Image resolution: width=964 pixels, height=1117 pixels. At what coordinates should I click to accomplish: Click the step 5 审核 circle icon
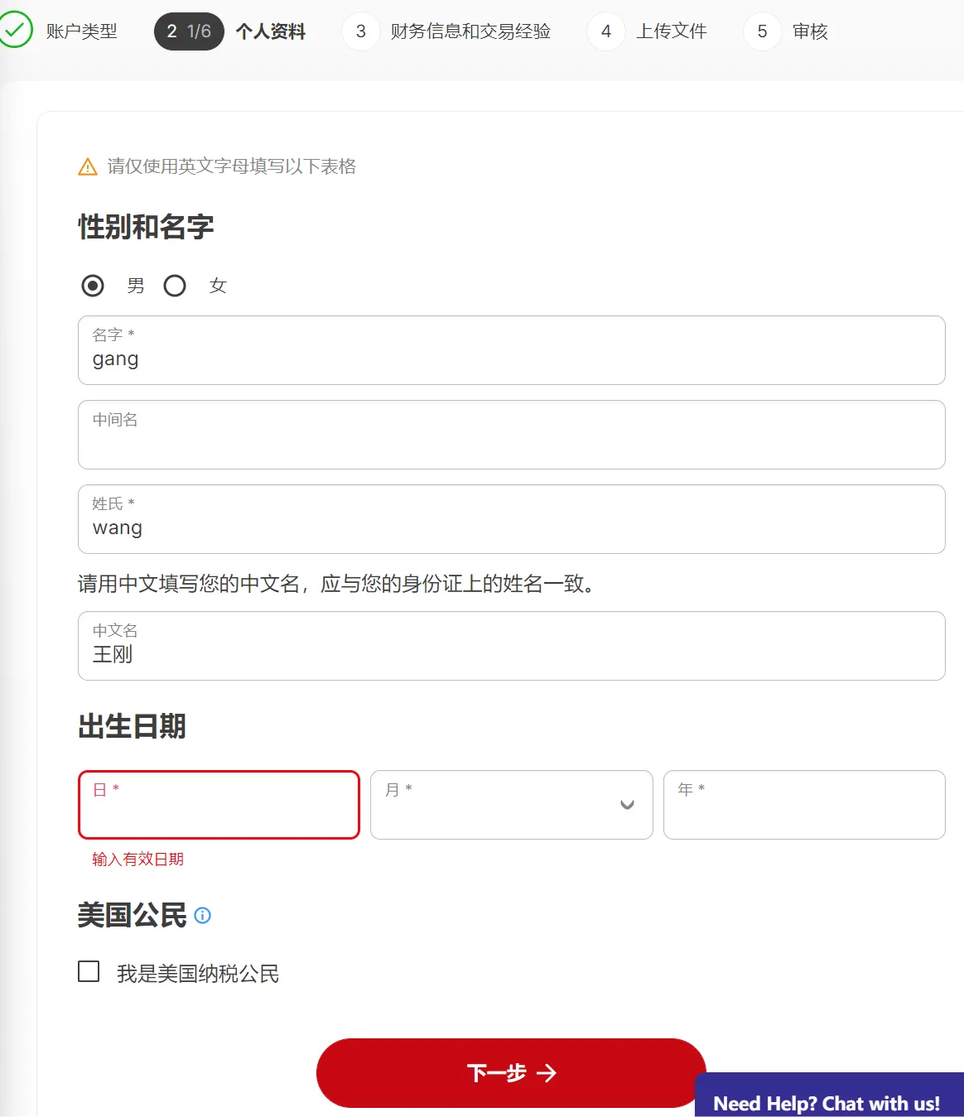click(761, 31)
